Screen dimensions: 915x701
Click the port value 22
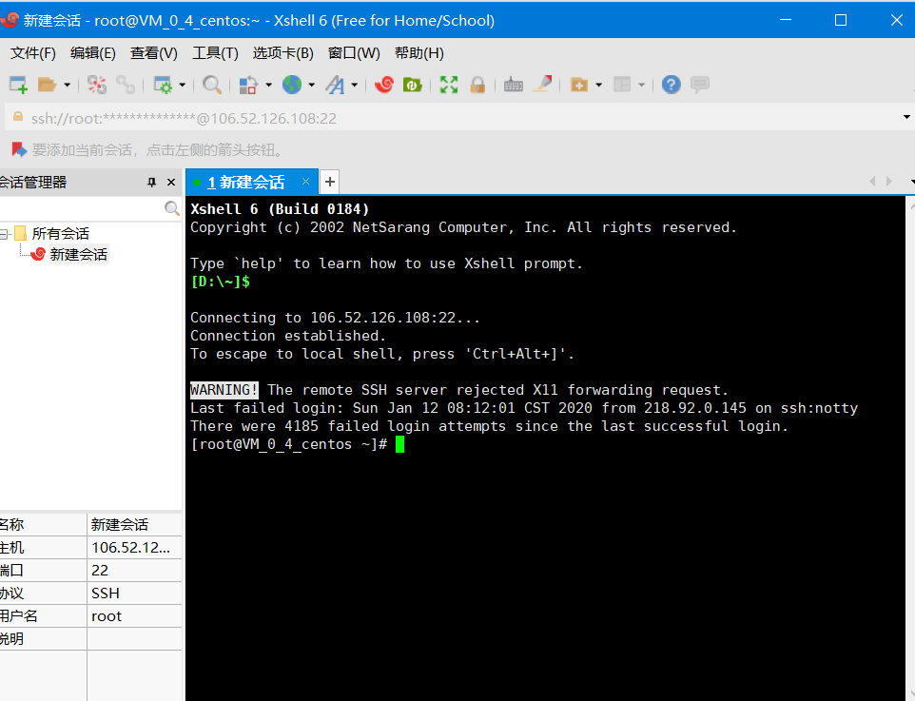[100, 571]
